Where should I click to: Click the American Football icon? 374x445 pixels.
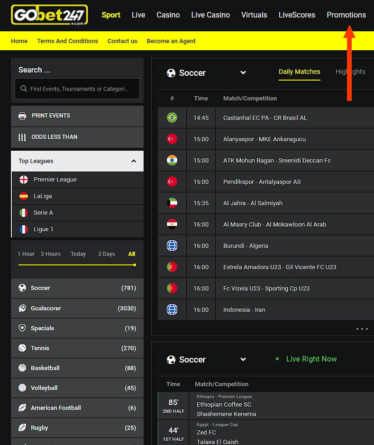click(x=22, y=408)
